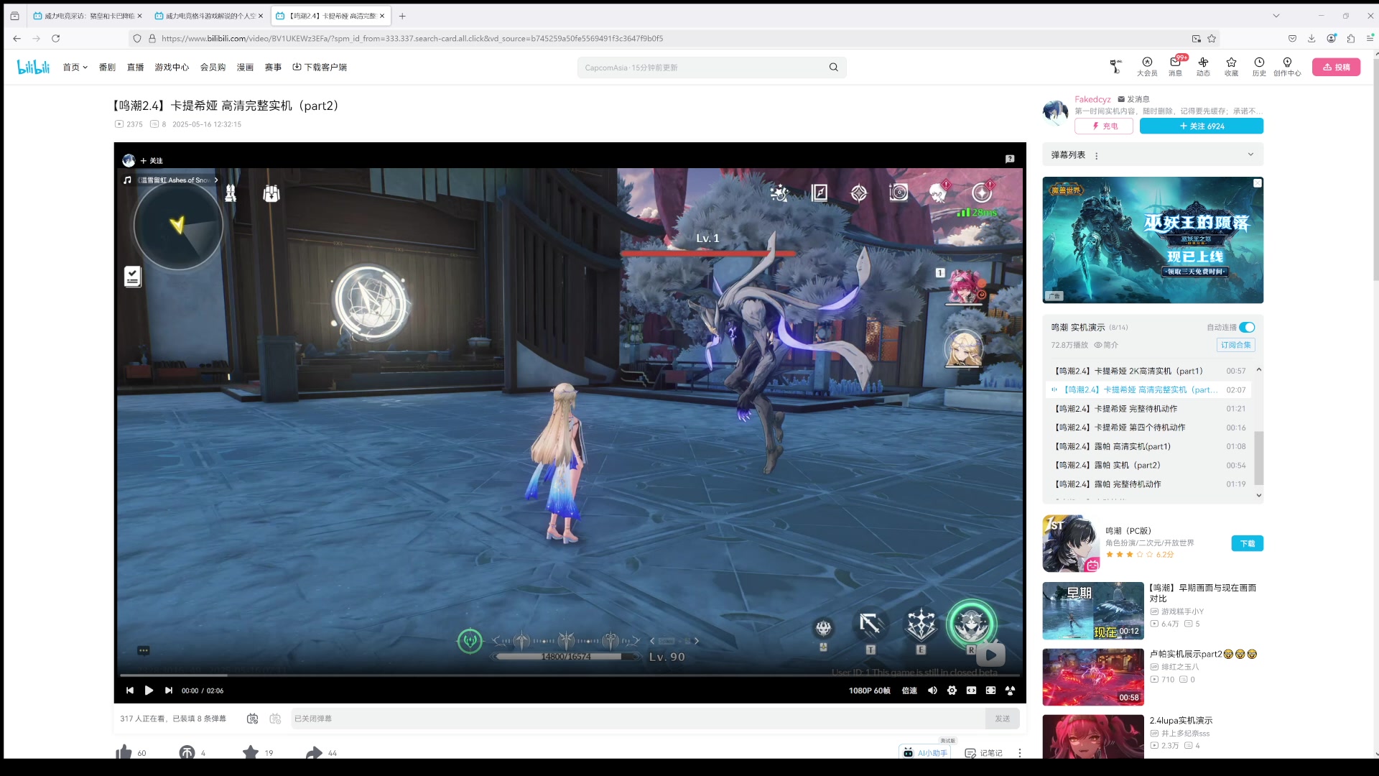Open 历史 history icon
Image resolution: width=1379 pixels, height=776 pixels.
1259,67
